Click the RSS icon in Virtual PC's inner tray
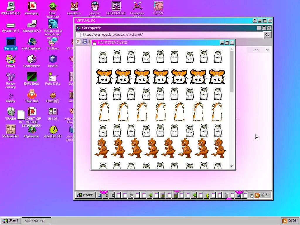 pos(257,195)
